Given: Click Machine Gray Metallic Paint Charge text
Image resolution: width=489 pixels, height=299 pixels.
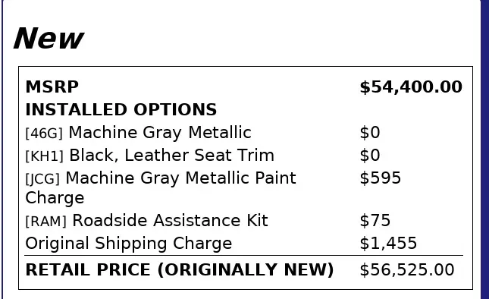Looking at the screenshot, I should tap(161, 187).
